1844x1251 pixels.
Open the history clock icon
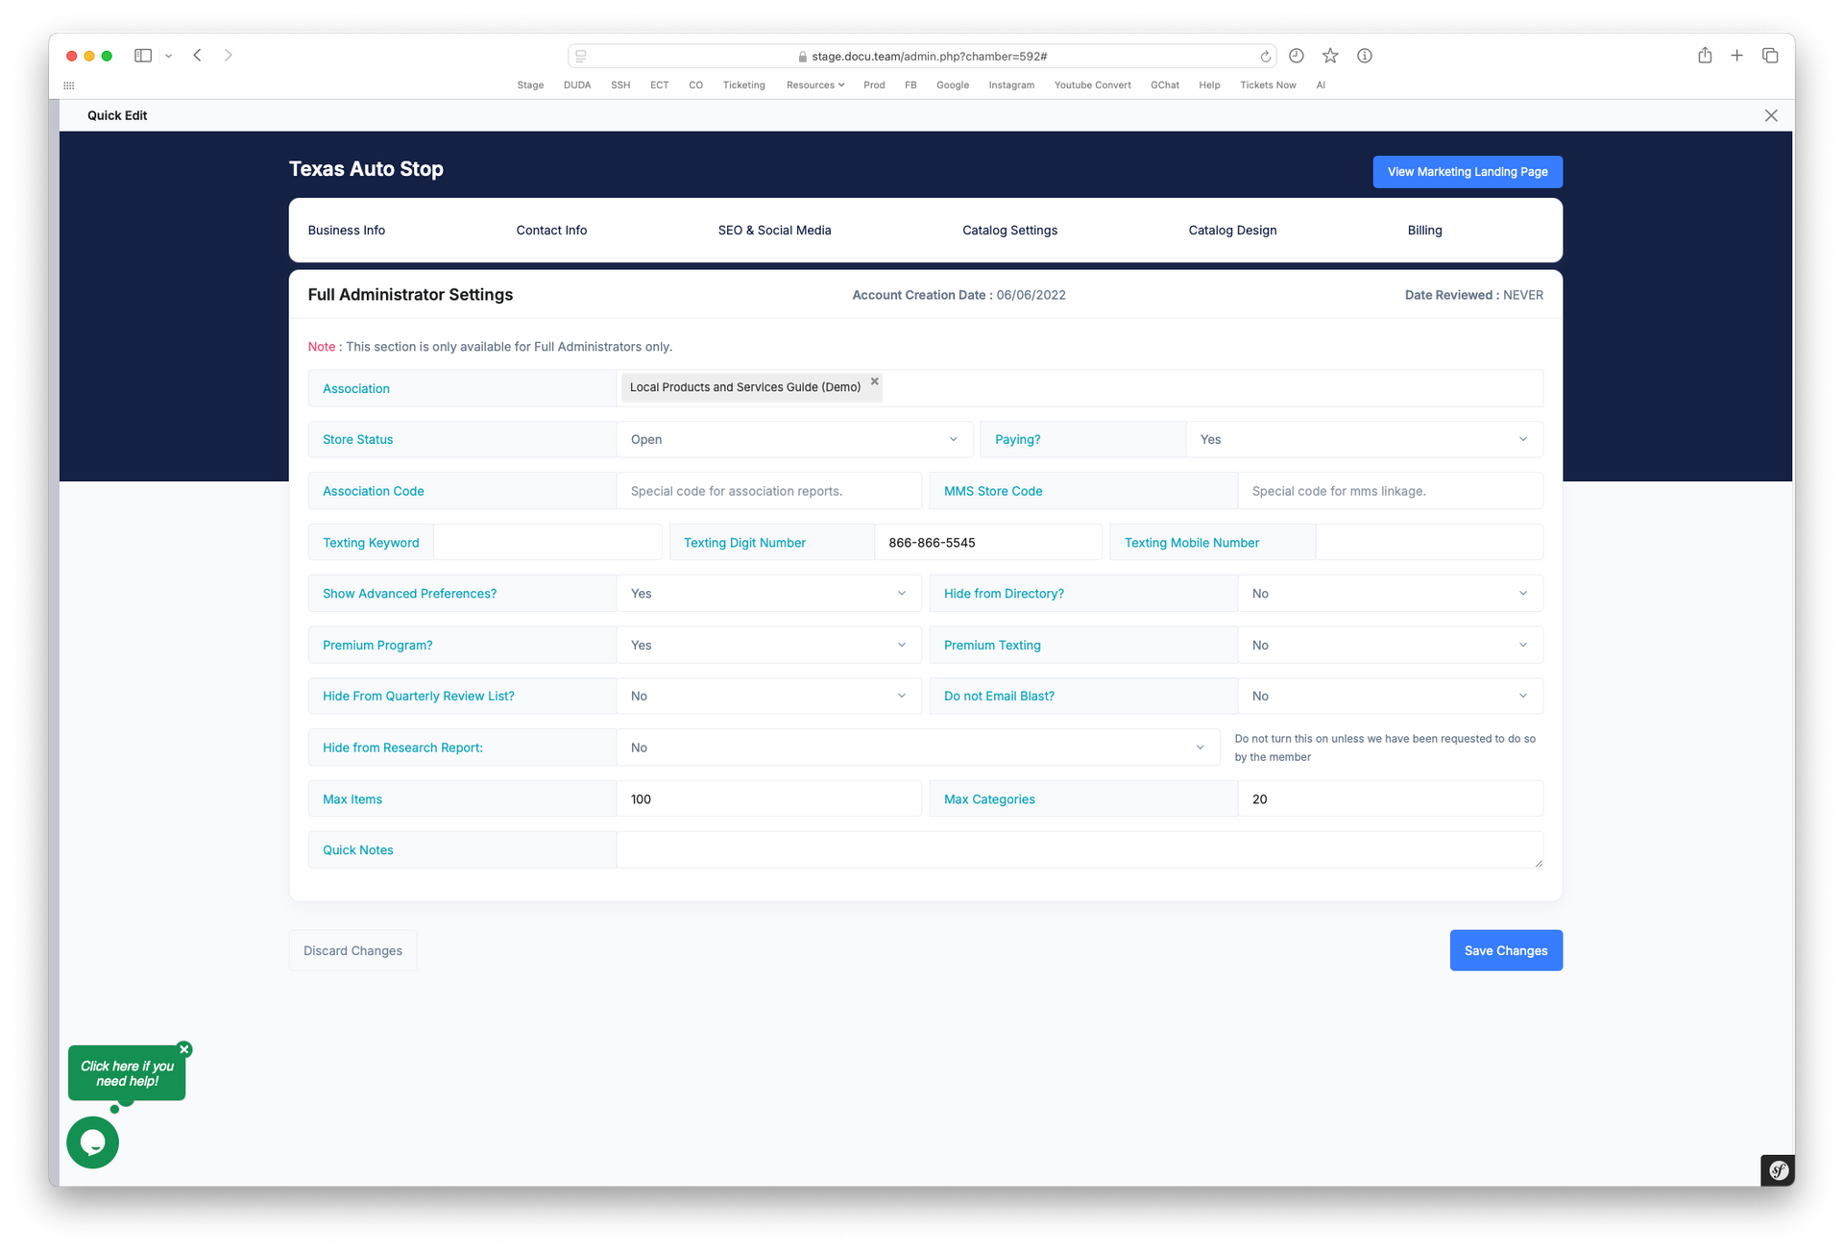[1297, 56]
